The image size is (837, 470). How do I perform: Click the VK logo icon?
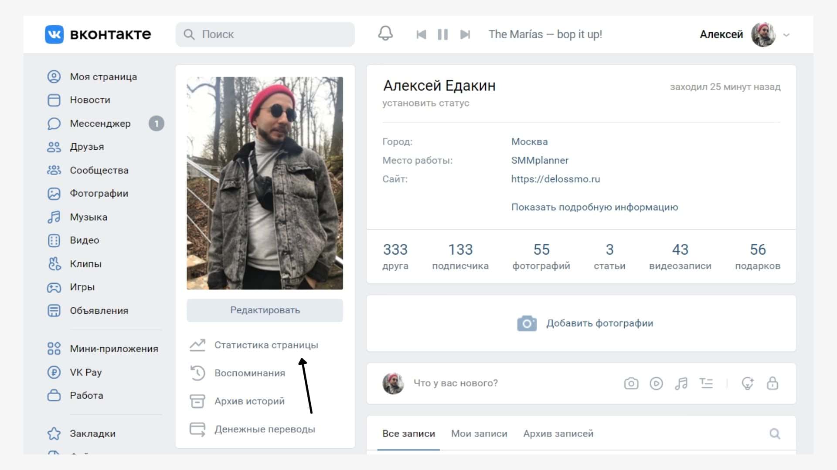pos(54,34)
